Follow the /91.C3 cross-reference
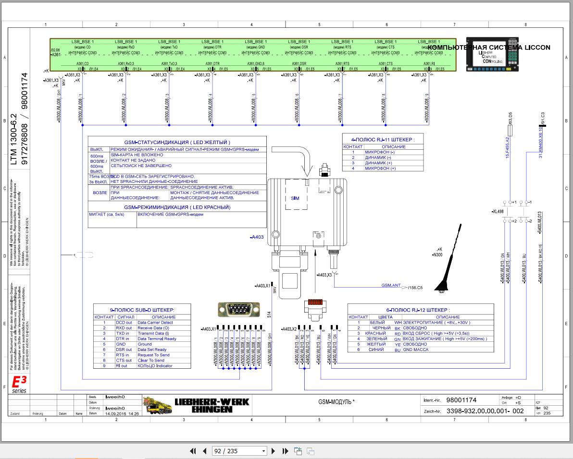The image size is (573, 459). click(543, 117)
